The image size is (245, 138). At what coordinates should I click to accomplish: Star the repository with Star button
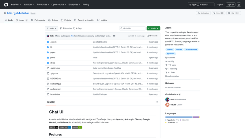234,13
